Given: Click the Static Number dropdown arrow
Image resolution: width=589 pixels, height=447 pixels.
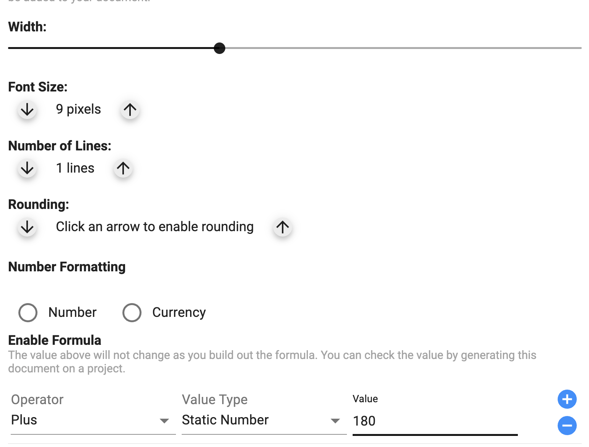Looking at the screenshot, I should [335, 421].
